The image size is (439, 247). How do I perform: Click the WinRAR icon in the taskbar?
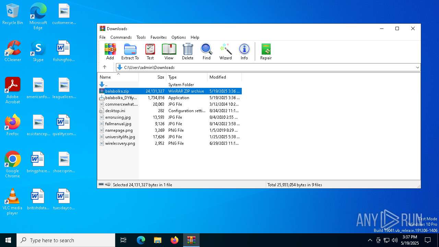click(x=191, y=240)
